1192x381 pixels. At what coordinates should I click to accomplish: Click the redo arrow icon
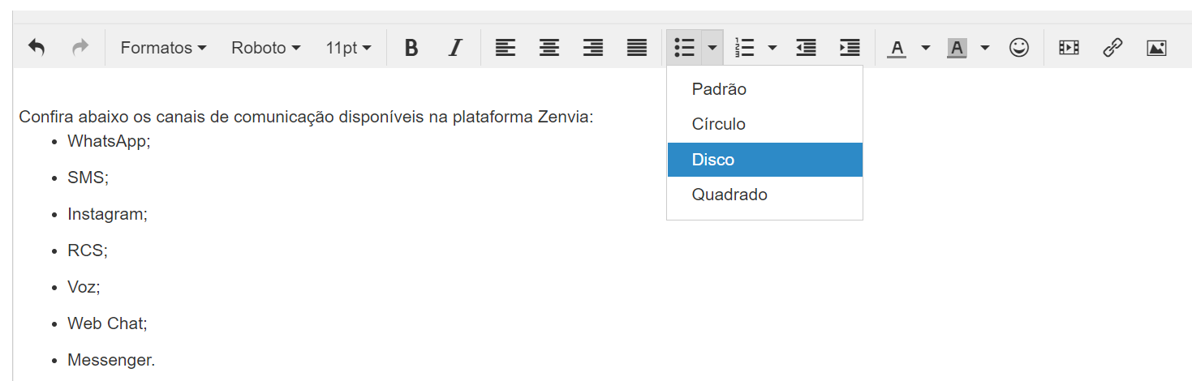pyautogui.click(x=80, y=48)
